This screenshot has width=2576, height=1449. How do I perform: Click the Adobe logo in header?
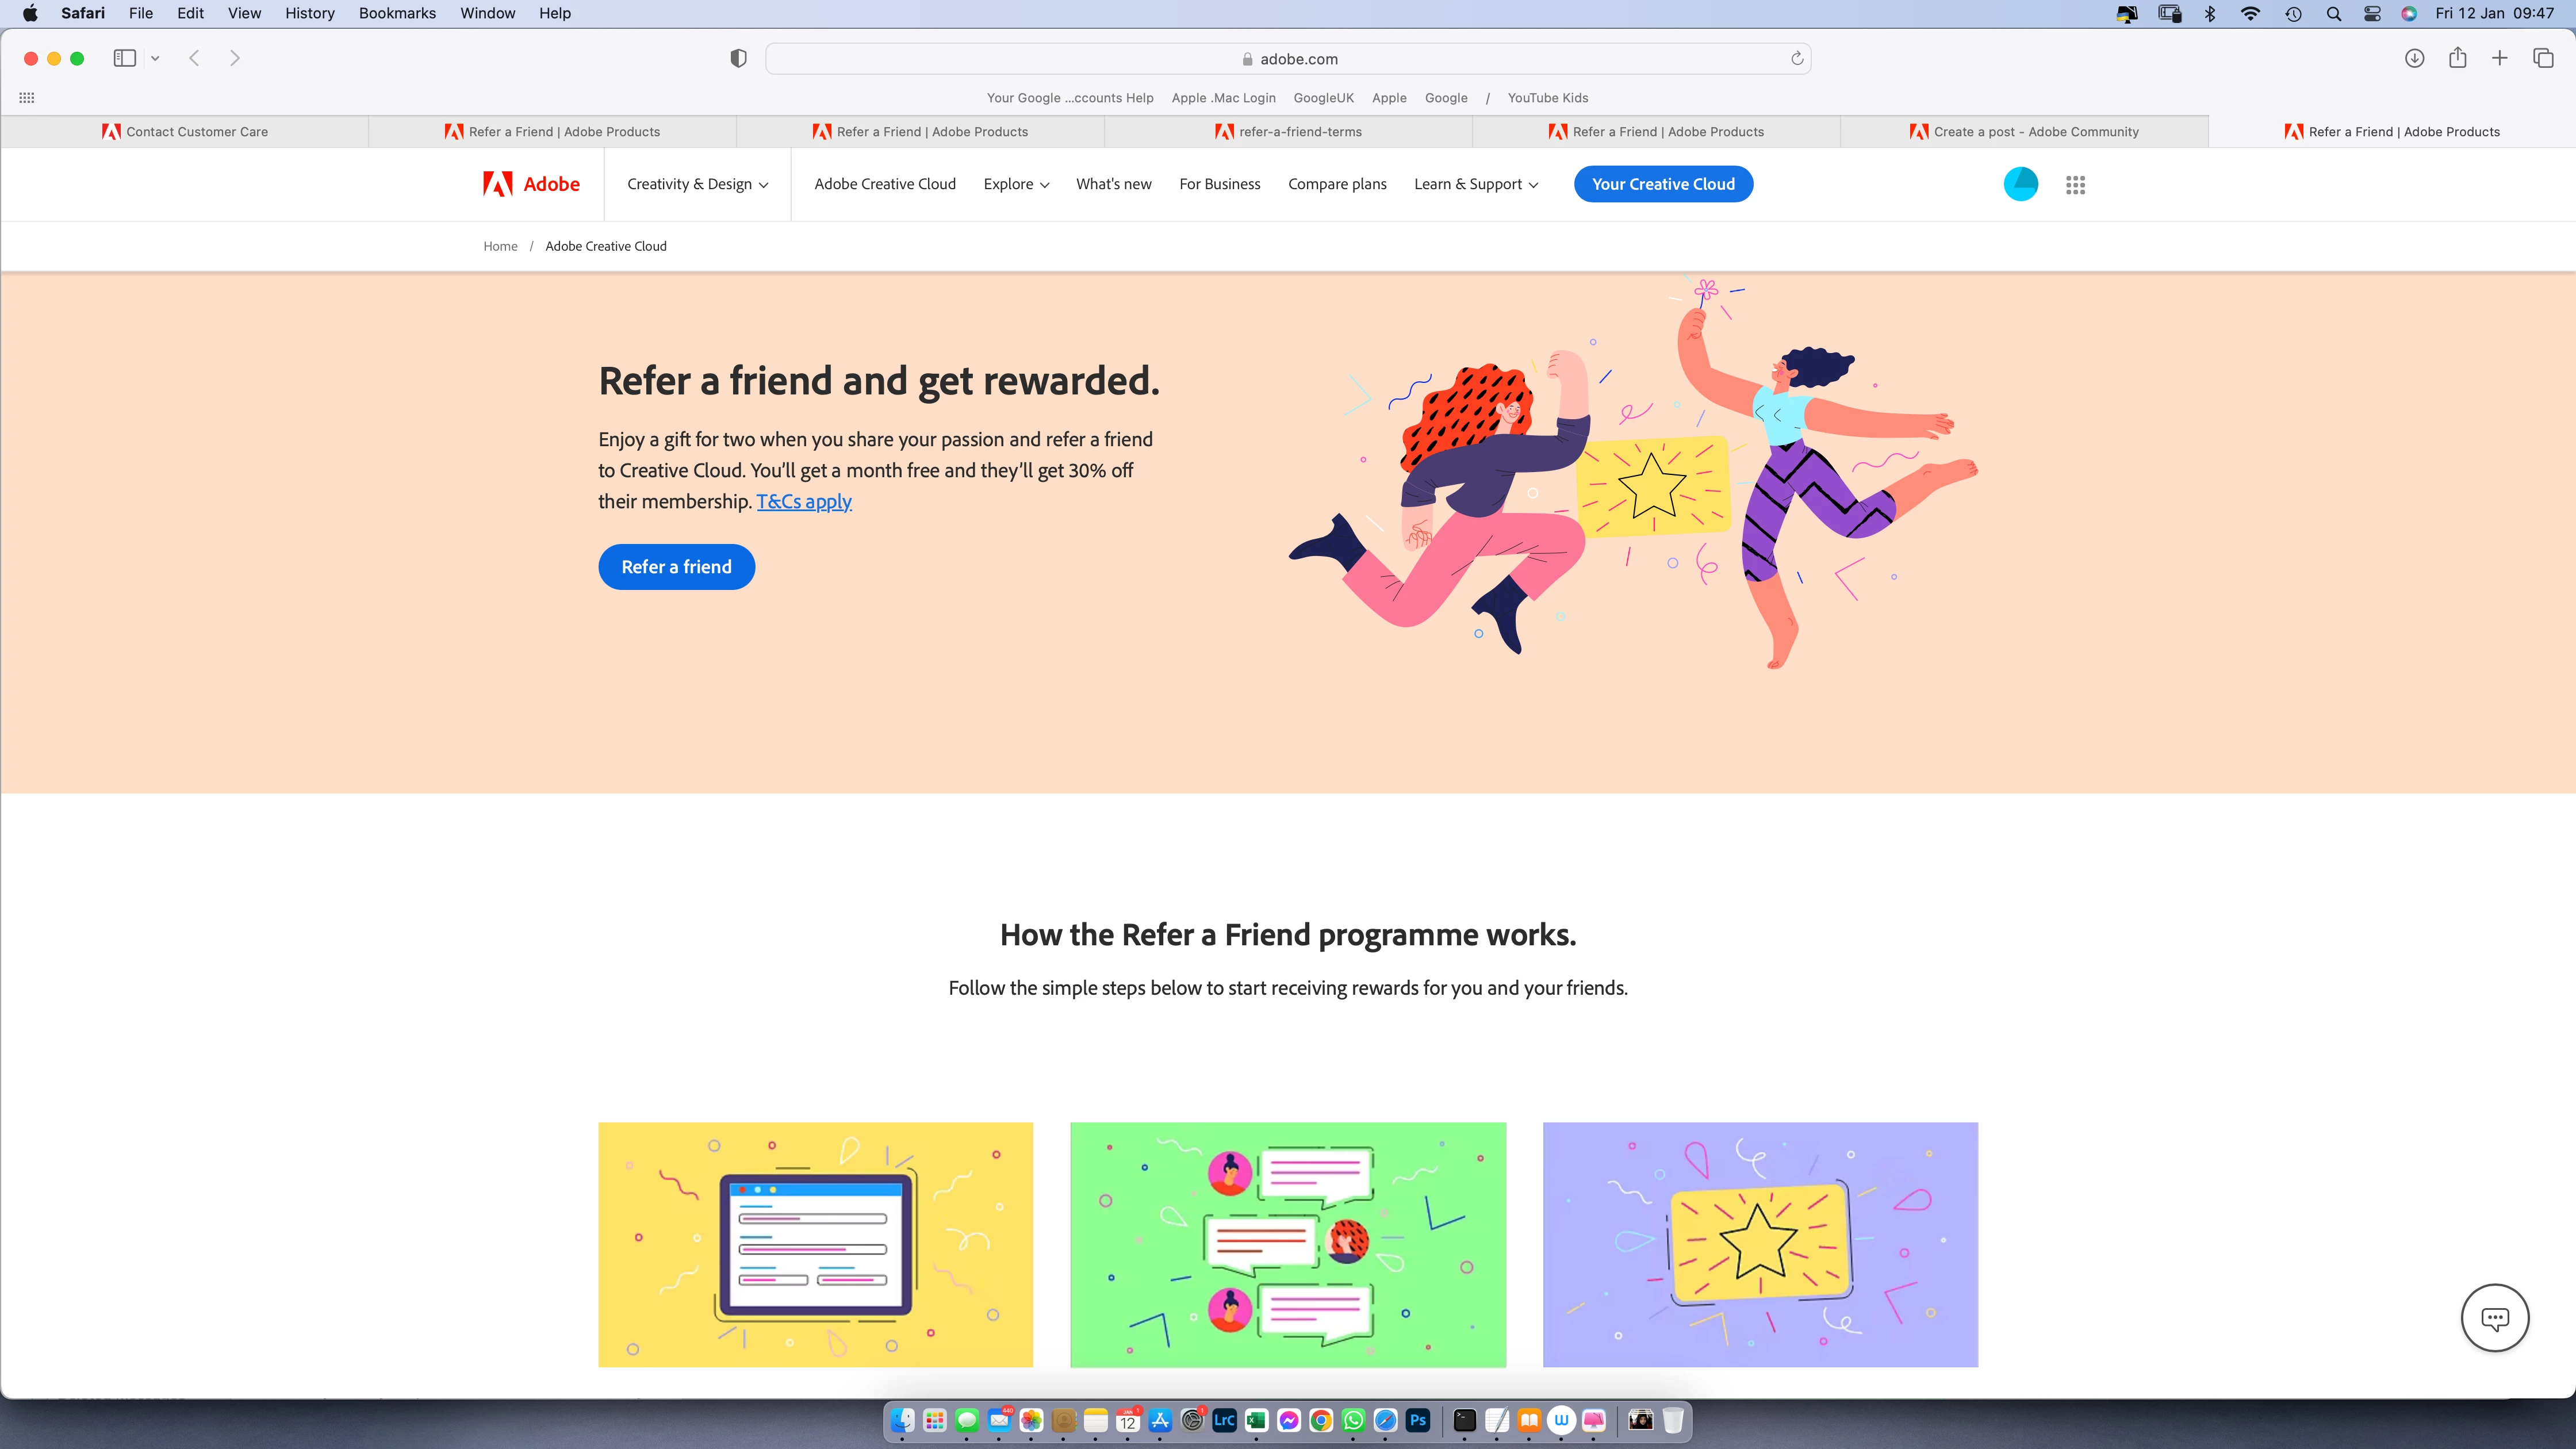tap(531, 184)
